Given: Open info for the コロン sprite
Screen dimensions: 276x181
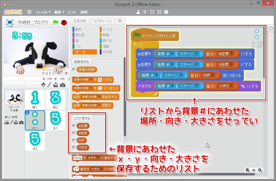Looking at the screenshot, I should 27,113.
